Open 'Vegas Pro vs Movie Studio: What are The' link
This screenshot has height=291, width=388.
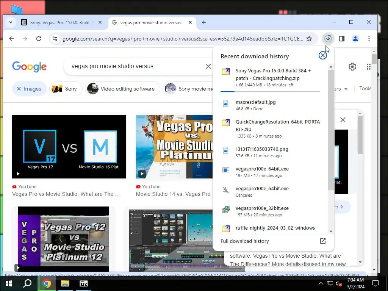coord(66,194)
